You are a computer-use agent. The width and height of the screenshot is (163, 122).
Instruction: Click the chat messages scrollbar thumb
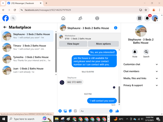click(119, 95)
